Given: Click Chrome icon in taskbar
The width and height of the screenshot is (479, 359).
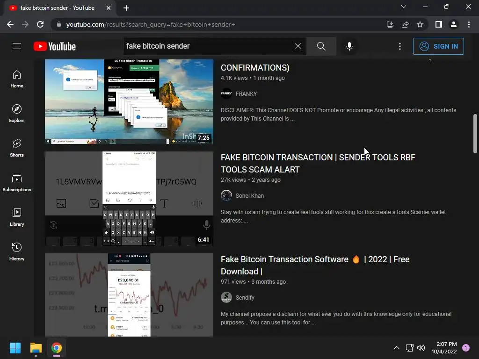Looking at the screenshot, I should click(57, 348).
